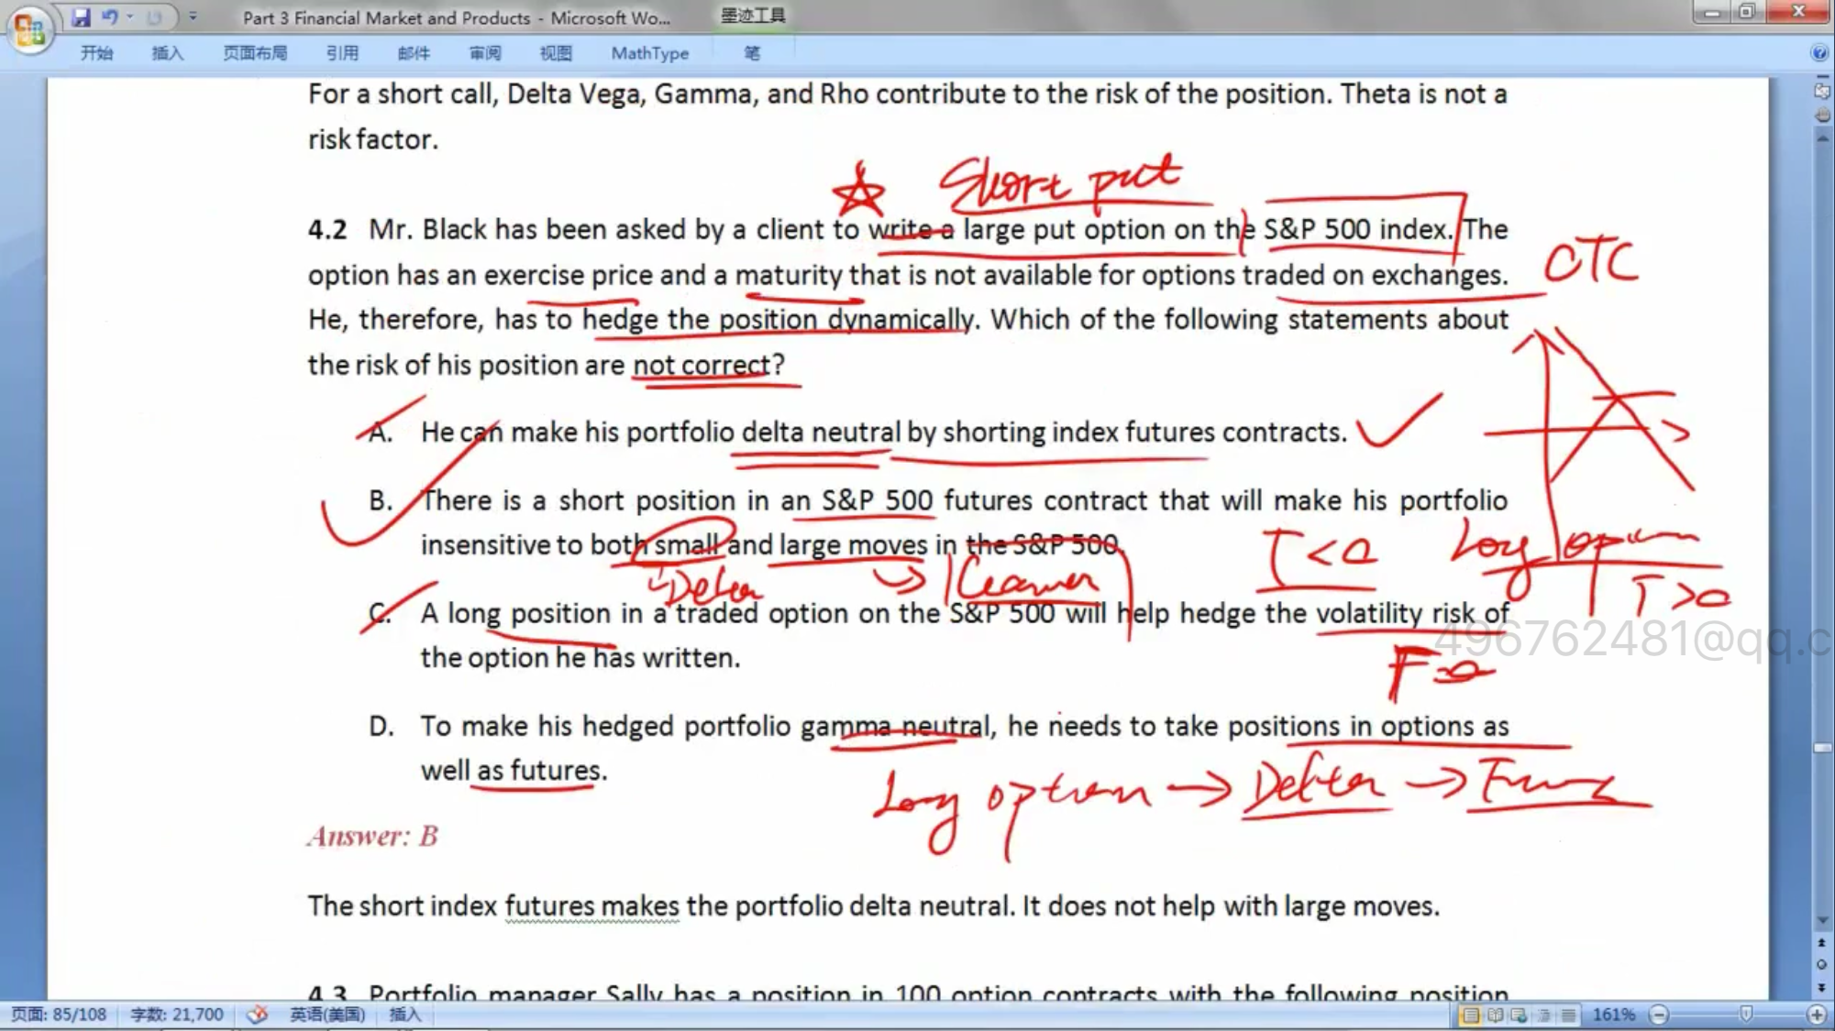Open the MathType tab
This screenshot has width=1835, height=1031.
coord(650,53)
